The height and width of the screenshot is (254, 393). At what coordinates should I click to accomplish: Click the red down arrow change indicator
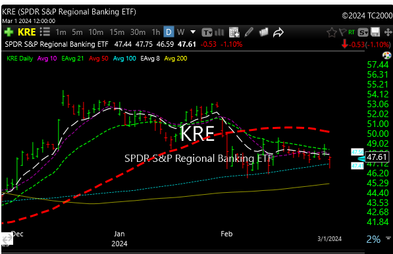345,44
